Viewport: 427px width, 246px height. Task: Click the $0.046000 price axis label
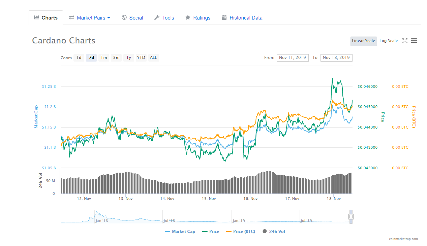(x=367, y=86)
